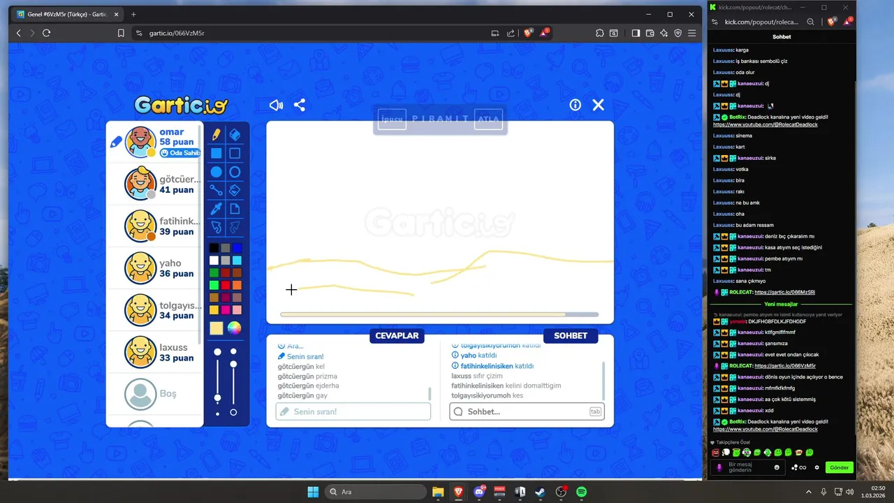Click the share icon in Gartic header

pos(300,105)
